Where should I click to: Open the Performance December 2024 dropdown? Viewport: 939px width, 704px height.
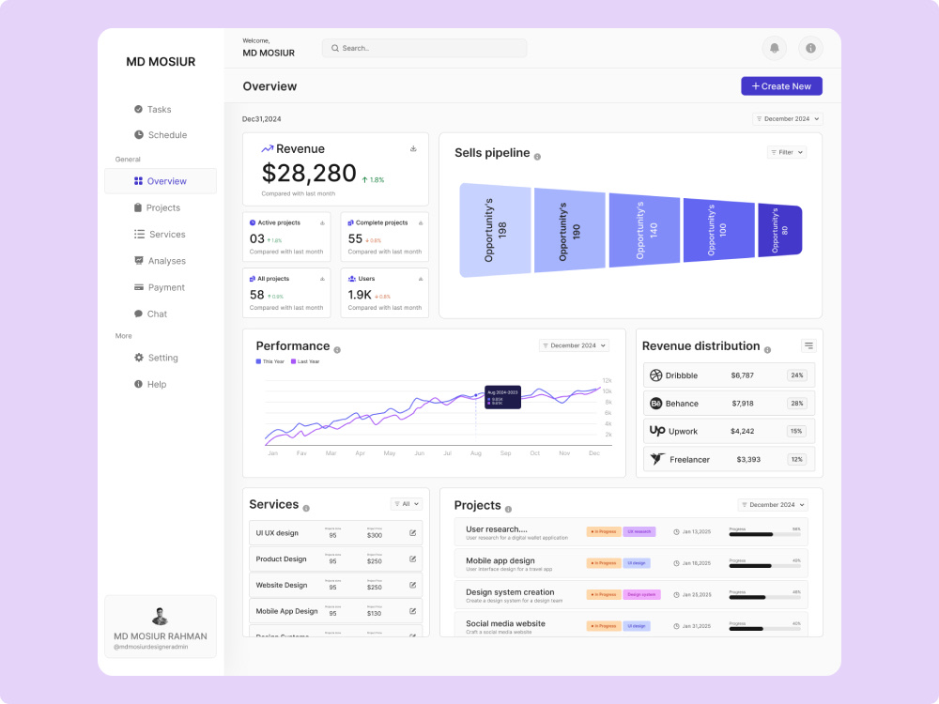point(574,345)
